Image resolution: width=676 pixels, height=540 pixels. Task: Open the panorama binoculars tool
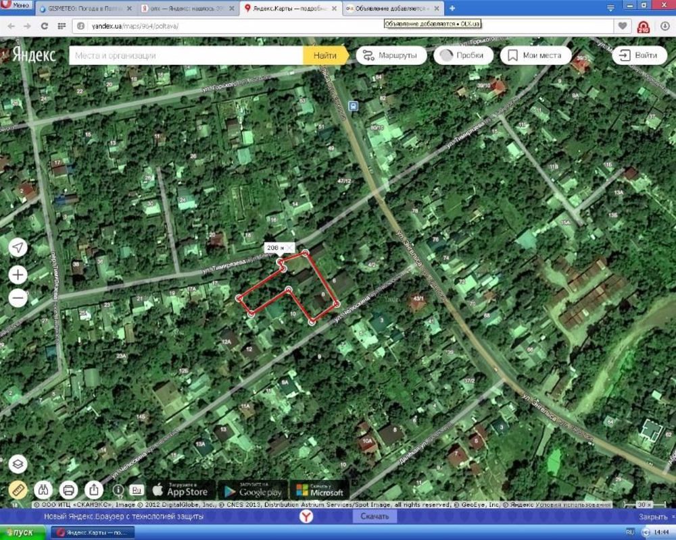tap(43, 489)
